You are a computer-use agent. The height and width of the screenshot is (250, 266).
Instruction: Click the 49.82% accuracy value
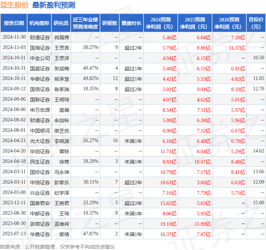point(90,79)
